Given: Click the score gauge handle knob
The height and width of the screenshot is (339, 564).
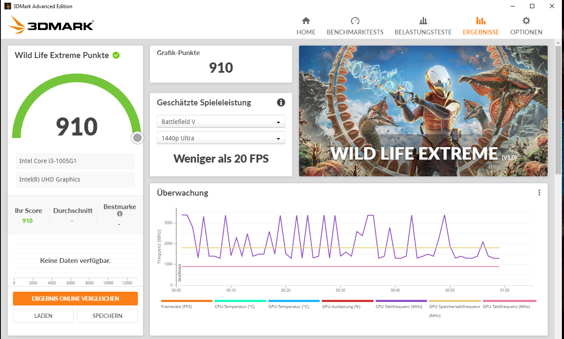Looking at the screenshot, I should point(137,138).
